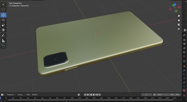The width and height of the screenshot is (187, 102).
Task: Play animation in reverse
Action: 91,95
